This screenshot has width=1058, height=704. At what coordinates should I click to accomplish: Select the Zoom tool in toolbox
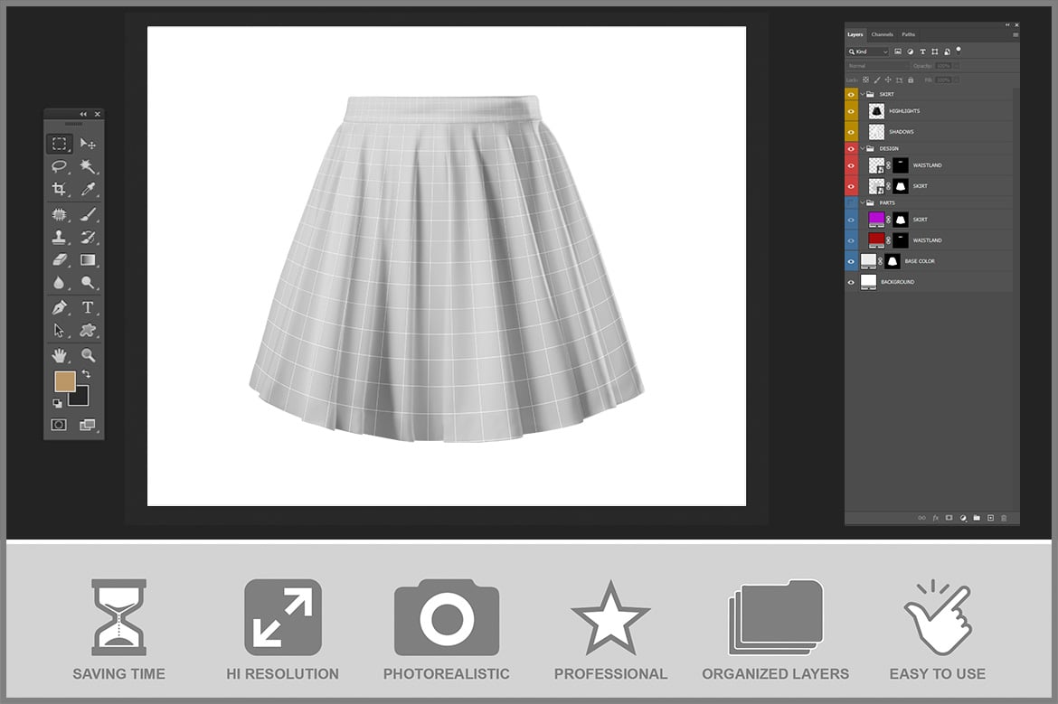pyautogui.click(x=88, y=354)
